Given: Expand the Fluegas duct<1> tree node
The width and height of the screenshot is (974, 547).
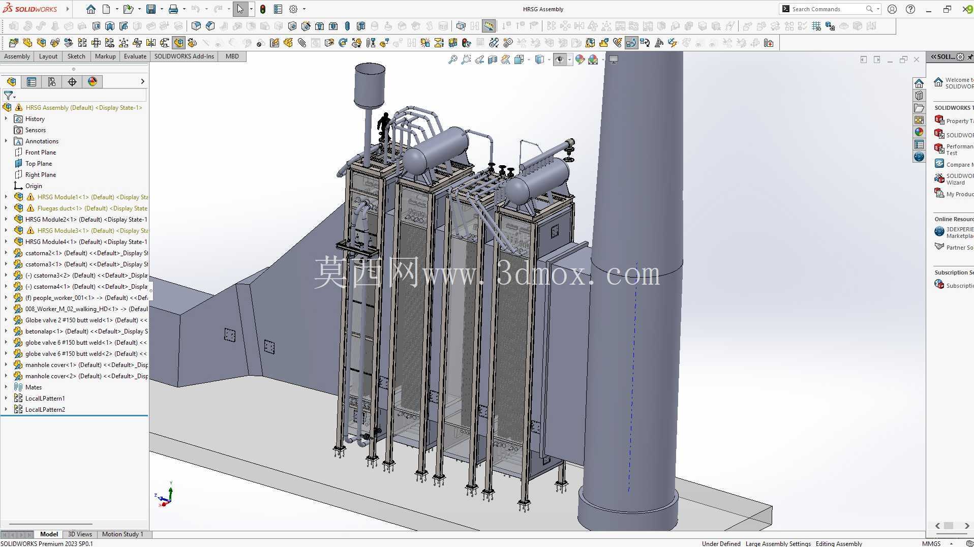Looking at the screenshot, I should [x=6, y=208].
